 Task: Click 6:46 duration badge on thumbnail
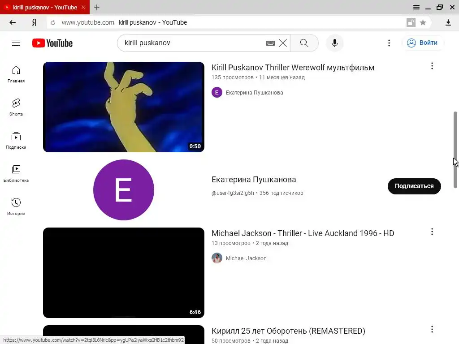tap(195, 312)
